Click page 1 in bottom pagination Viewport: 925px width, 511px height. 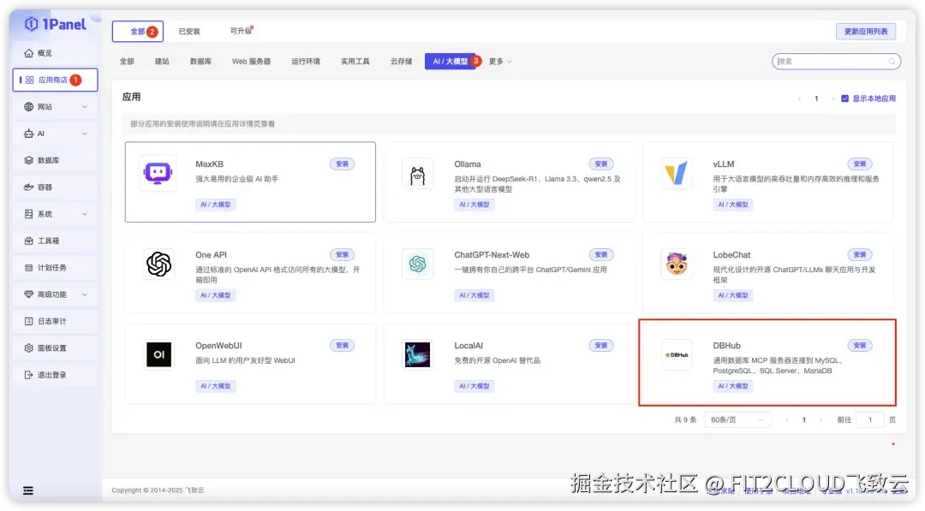[x=803, y=419]
